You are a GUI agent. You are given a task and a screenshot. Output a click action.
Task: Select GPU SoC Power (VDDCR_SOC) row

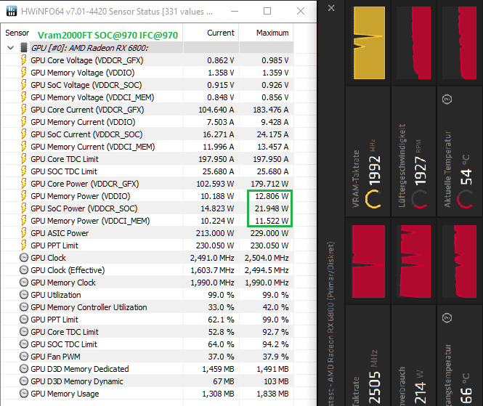pos(147,208)
